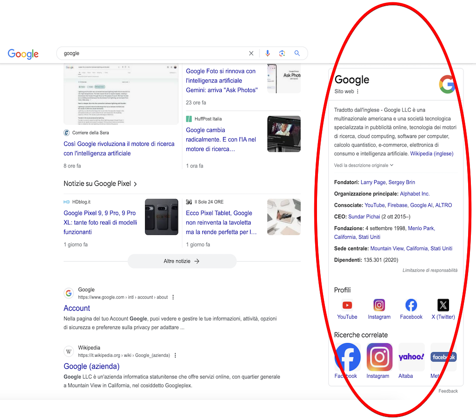This screenshot has height=419, width=476.
Task: Click the HuffPost Italia source icon
Action: pos(189,118)
